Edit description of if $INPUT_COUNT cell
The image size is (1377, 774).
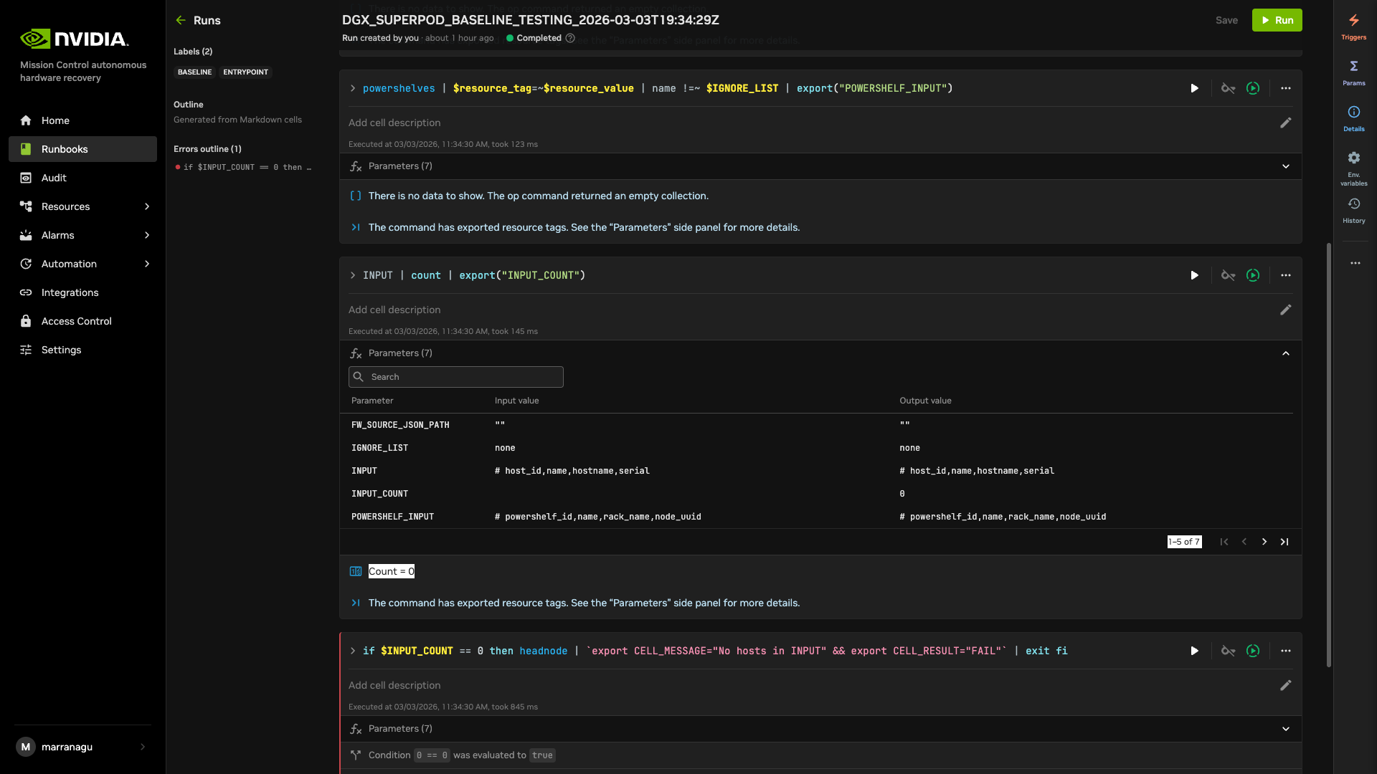(x=1286, y=685)
